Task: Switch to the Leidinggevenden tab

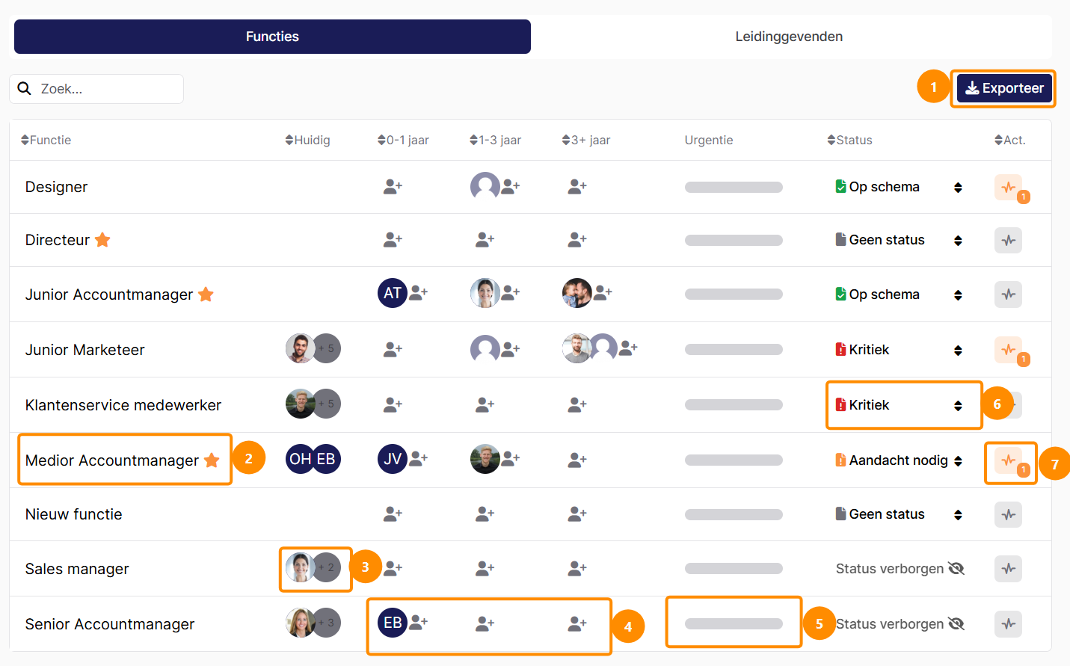Action: [789, 37]
